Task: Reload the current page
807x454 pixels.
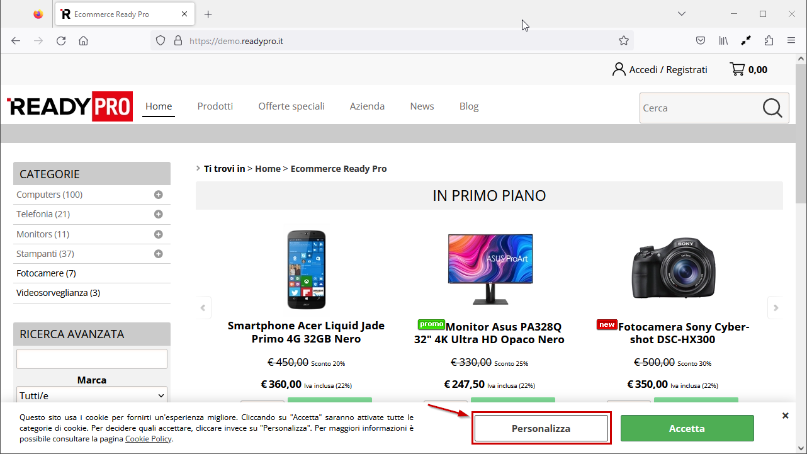Action: tap(61, 40)
